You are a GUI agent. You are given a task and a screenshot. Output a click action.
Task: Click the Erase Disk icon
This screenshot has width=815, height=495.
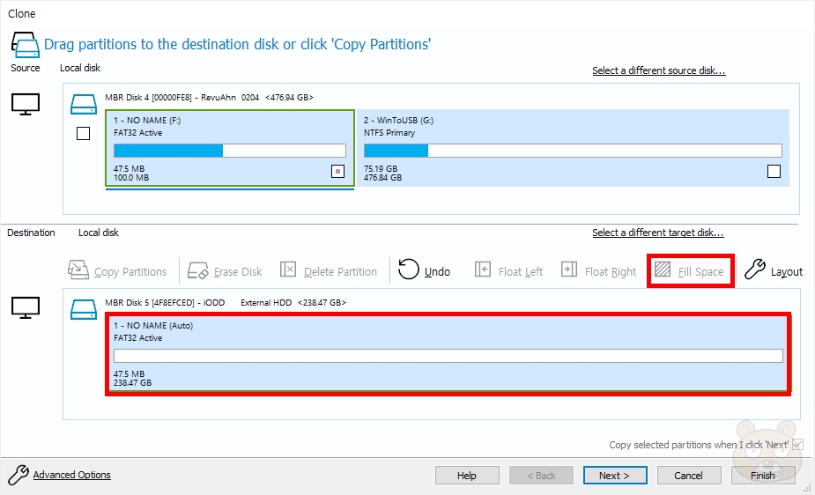198,270
